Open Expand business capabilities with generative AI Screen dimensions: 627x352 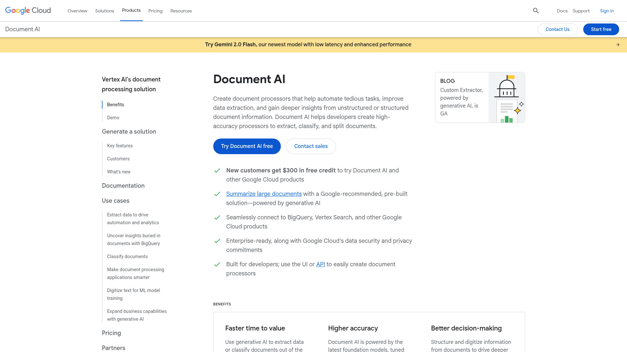[137, 315]
